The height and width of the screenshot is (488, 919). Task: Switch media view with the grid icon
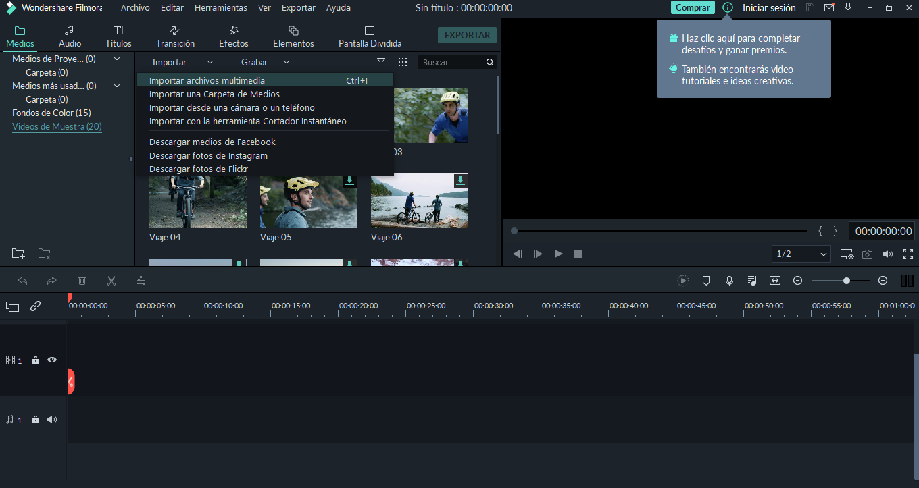[x=403, y=62]
